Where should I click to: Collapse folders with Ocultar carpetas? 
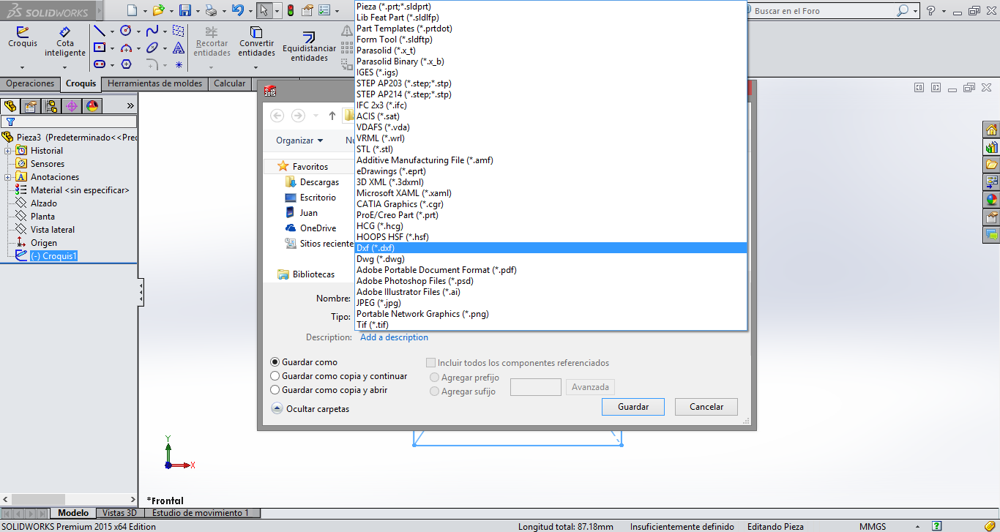point(310,409)
